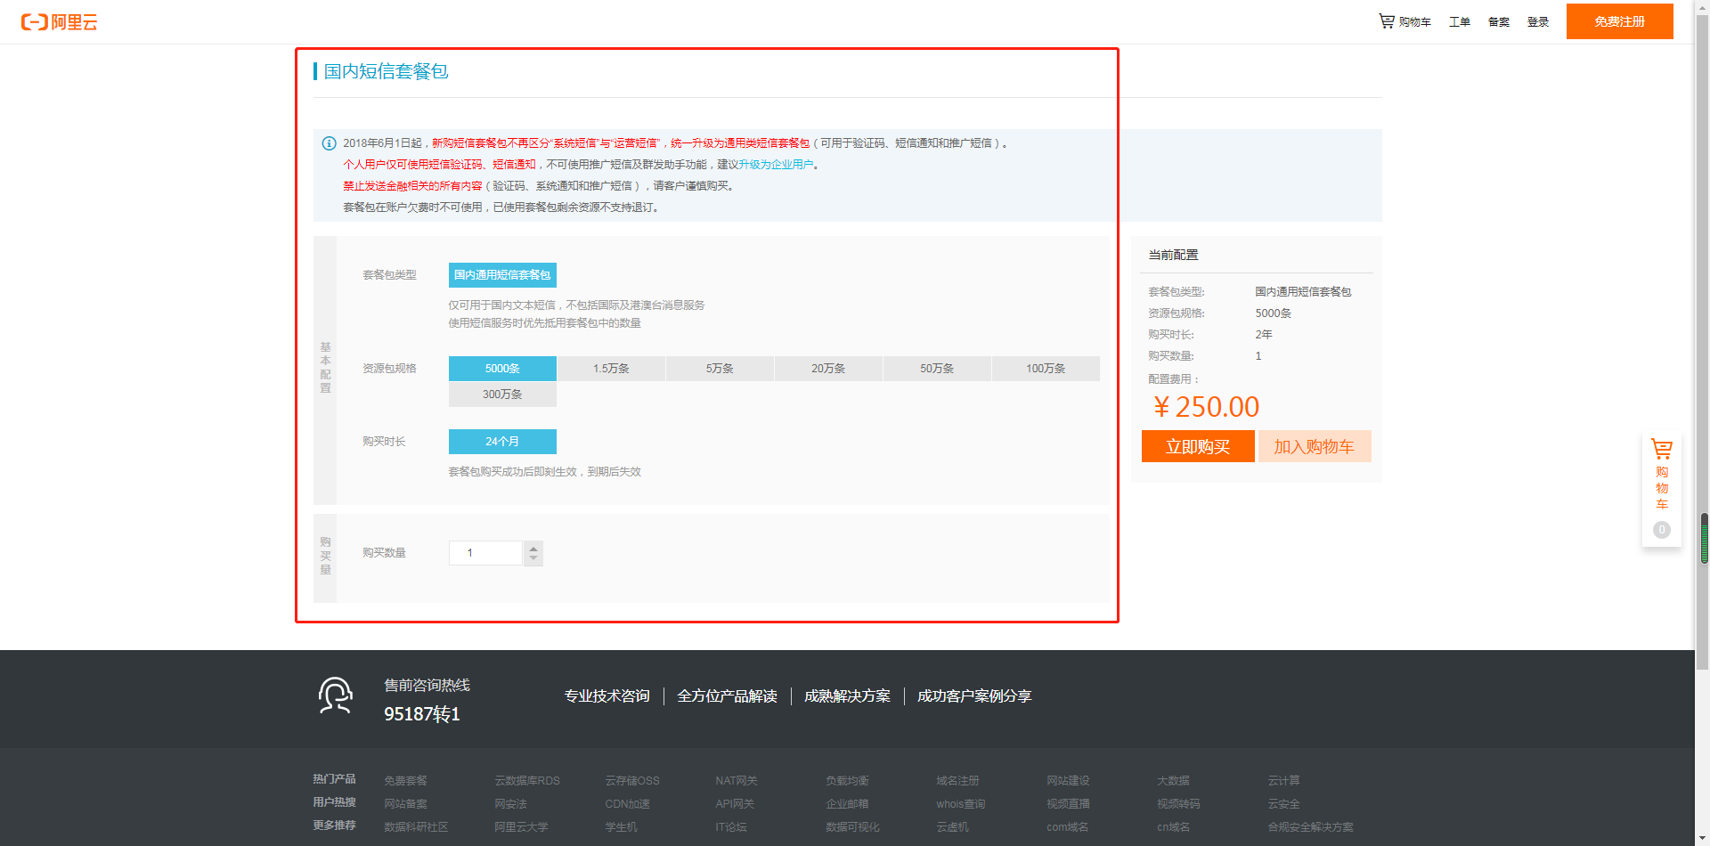Viewport: 1710px width, 846px height.
Task: Visit the 大数据 footer link
Action: click(1173, 781)
